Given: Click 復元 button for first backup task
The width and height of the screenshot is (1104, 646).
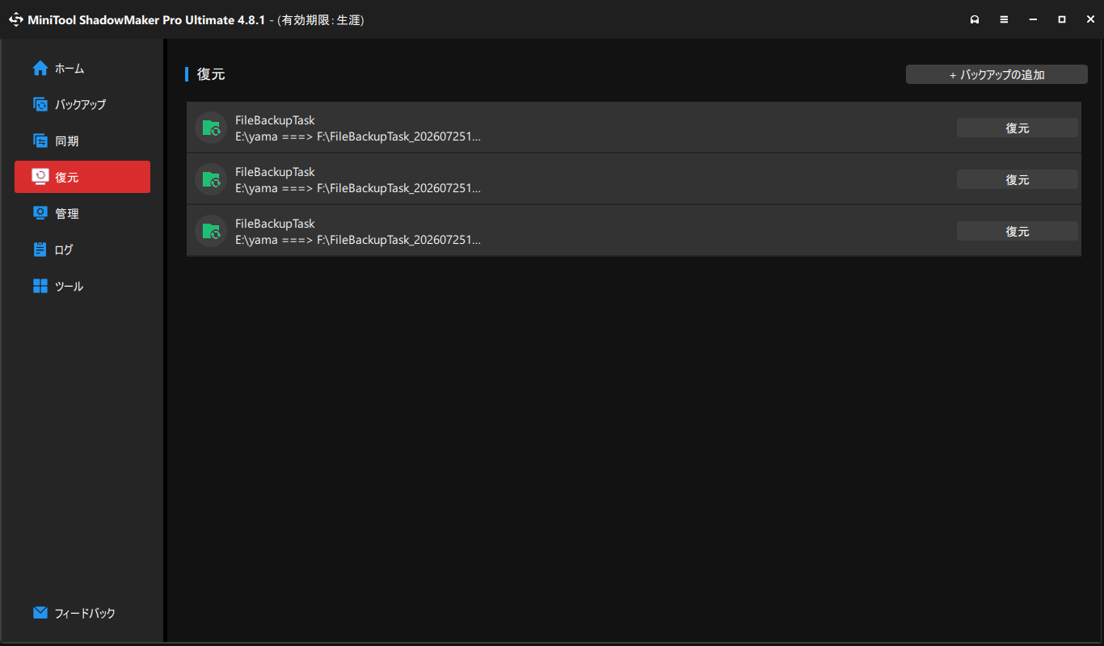Looking at the screenshot, I should (1018, 128).
